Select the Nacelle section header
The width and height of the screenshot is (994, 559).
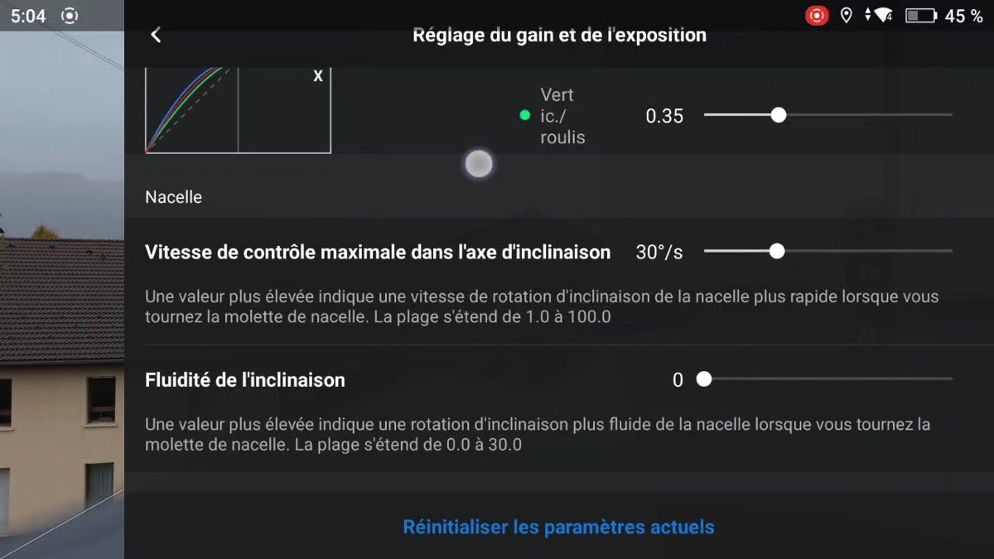[x=173, y=197]
